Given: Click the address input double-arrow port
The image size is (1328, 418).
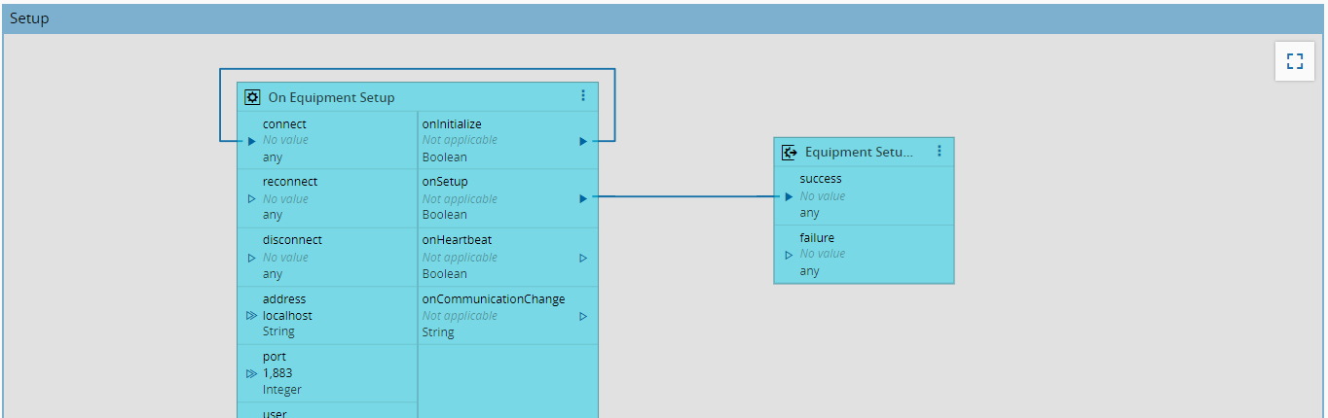Looking at the screenshot, I should 251,316.
